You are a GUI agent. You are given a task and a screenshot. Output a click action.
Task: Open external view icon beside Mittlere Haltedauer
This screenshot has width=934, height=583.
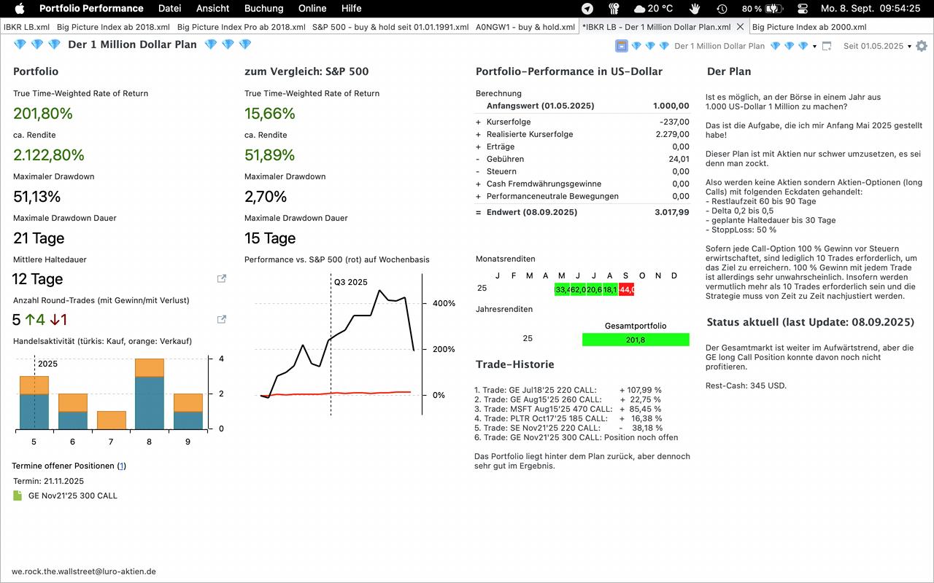pyautogui.click(x=222, y=278)
